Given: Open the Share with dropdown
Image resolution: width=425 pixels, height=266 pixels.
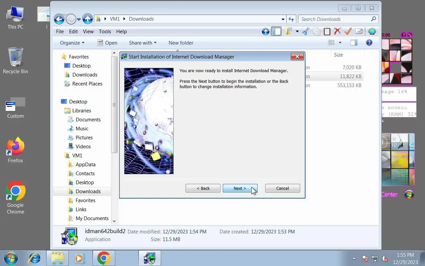Looking at the screenshot, I should click(142, 43).
